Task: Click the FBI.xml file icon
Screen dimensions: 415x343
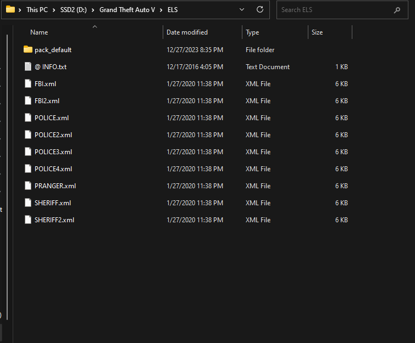Action: [29, 84]
